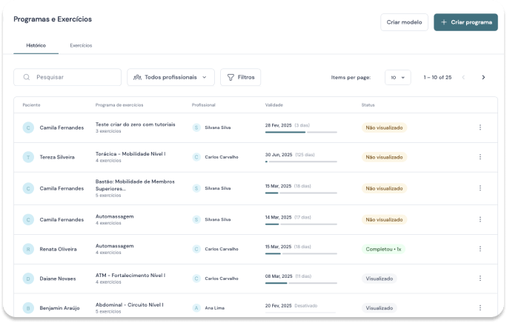The height and width of the screenshot is (323, 507).
Task: Go to previous page with left chevron
Action: click(x=464, y=77)
